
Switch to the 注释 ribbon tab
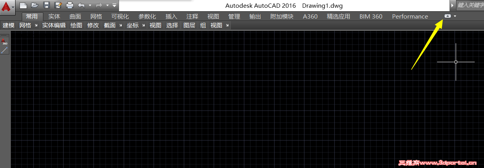[x=192, y=16]
